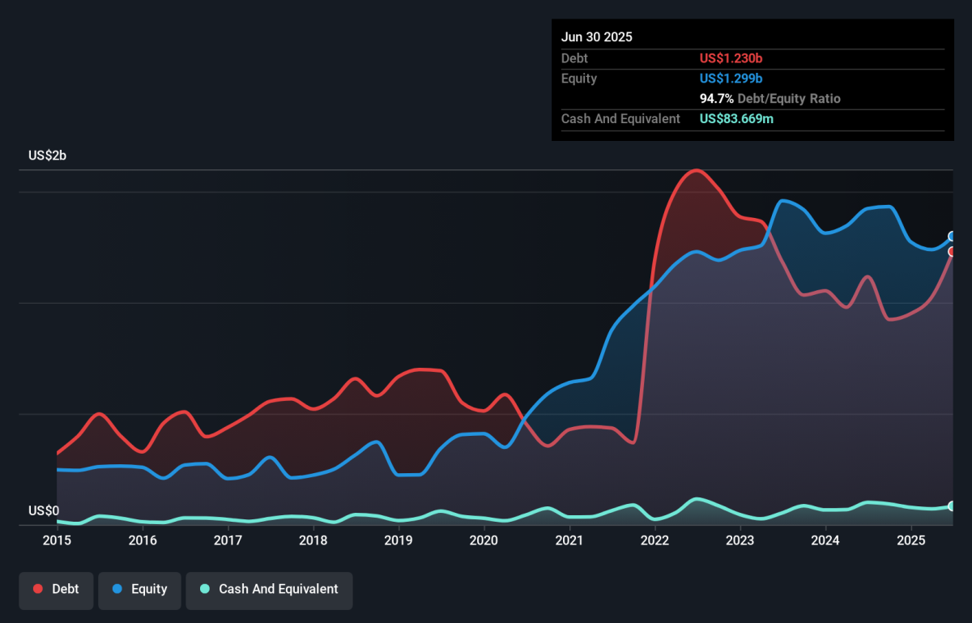Click the red Debt endpoint marker on chart
This screenshot has height=623, width=972.
[x=953, y=252]
